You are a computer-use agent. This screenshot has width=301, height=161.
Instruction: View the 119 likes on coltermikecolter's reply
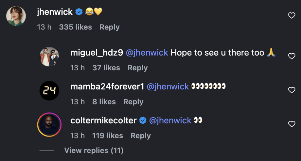tap(108, 136)
